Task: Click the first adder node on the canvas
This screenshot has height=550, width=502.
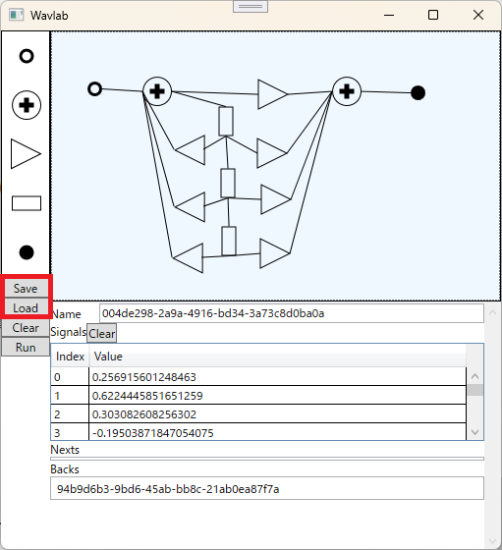Action: (157, 91)
